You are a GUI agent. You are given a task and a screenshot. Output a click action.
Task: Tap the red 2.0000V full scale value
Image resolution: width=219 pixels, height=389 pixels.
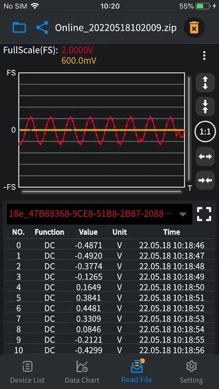pos(78,50)
